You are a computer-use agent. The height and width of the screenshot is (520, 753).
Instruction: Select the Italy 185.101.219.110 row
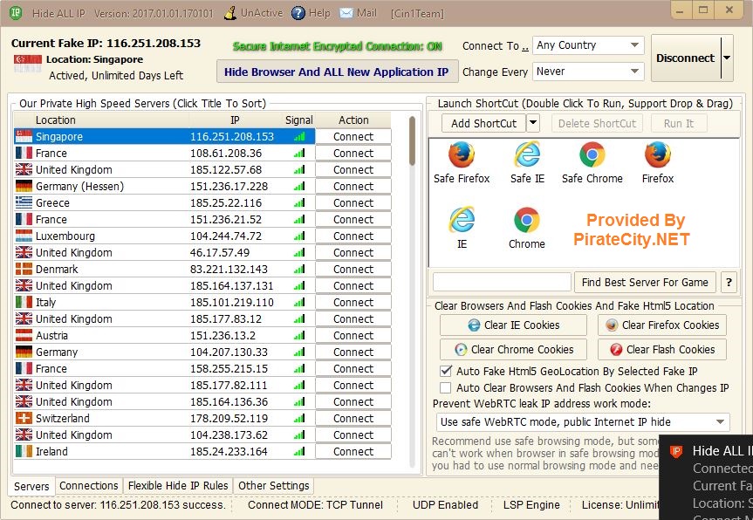pyautogui.click(x=164, y=302)
